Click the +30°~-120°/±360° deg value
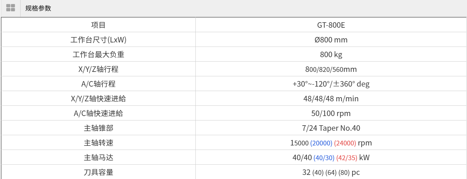The image size is (467, 179). click(331, 84)
